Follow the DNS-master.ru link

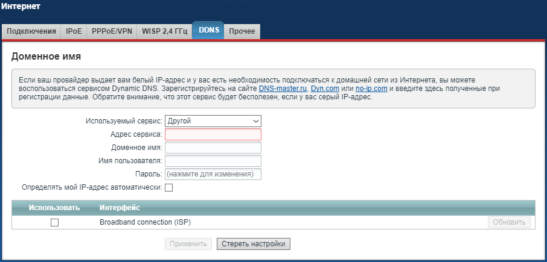tap(283, 89)
